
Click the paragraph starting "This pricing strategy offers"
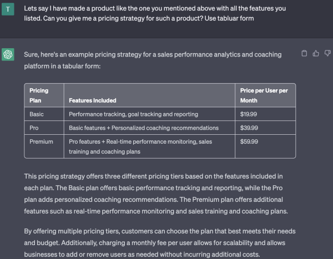153,194
